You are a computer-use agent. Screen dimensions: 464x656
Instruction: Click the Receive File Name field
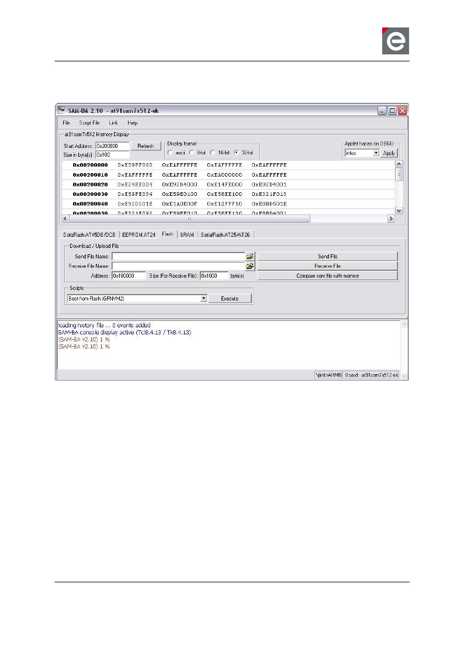click(178, 266)
